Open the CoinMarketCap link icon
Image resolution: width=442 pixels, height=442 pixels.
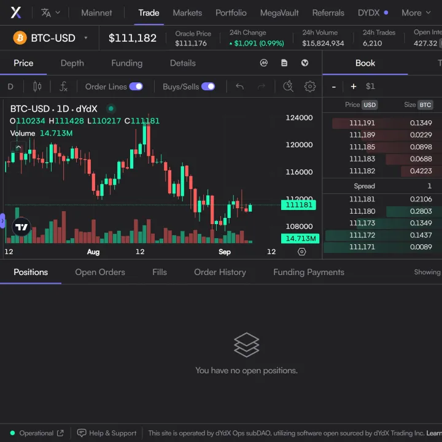point(264,63)
